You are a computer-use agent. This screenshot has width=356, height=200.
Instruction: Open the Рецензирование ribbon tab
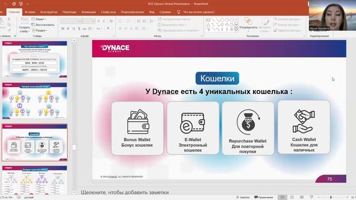click(132, 12)
